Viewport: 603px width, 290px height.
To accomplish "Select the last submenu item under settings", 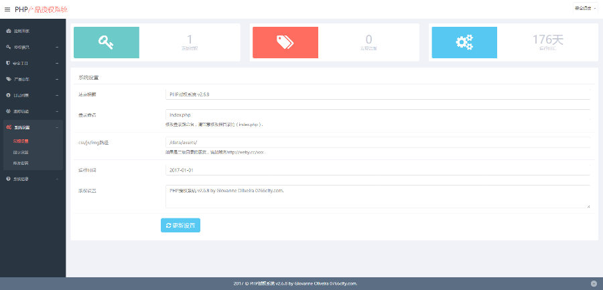I will tap(21, 163).
